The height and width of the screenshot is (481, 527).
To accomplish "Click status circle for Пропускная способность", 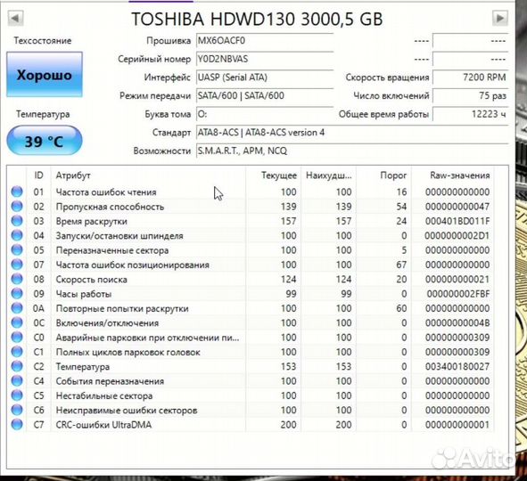I will pyautogui.click(x=17, y=206).
